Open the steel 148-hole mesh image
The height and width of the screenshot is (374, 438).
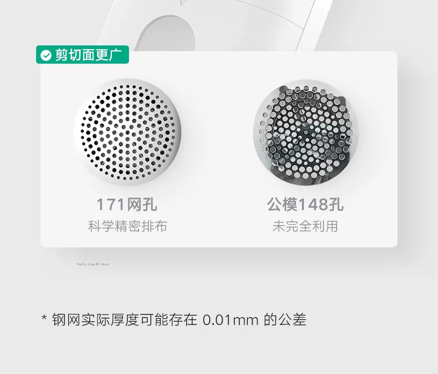pos(305,132)
